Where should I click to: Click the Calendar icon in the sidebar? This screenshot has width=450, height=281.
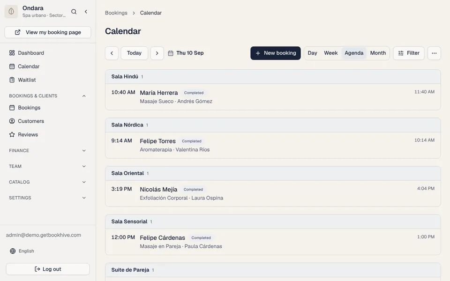tap(12, 66)
